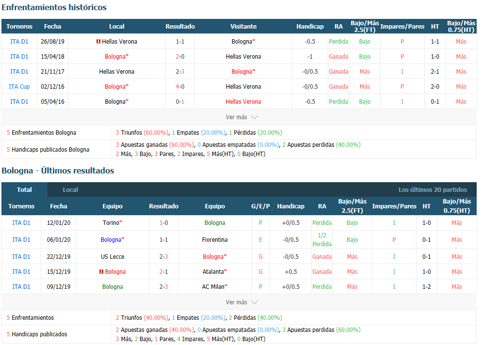Click Hellas Verona local team on 26/08/19
The height and width of the screenshot is (345, 482).
click(120, 42)
